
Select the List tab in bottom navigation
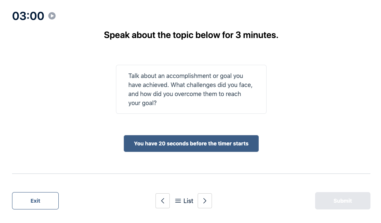pos(184,200)
